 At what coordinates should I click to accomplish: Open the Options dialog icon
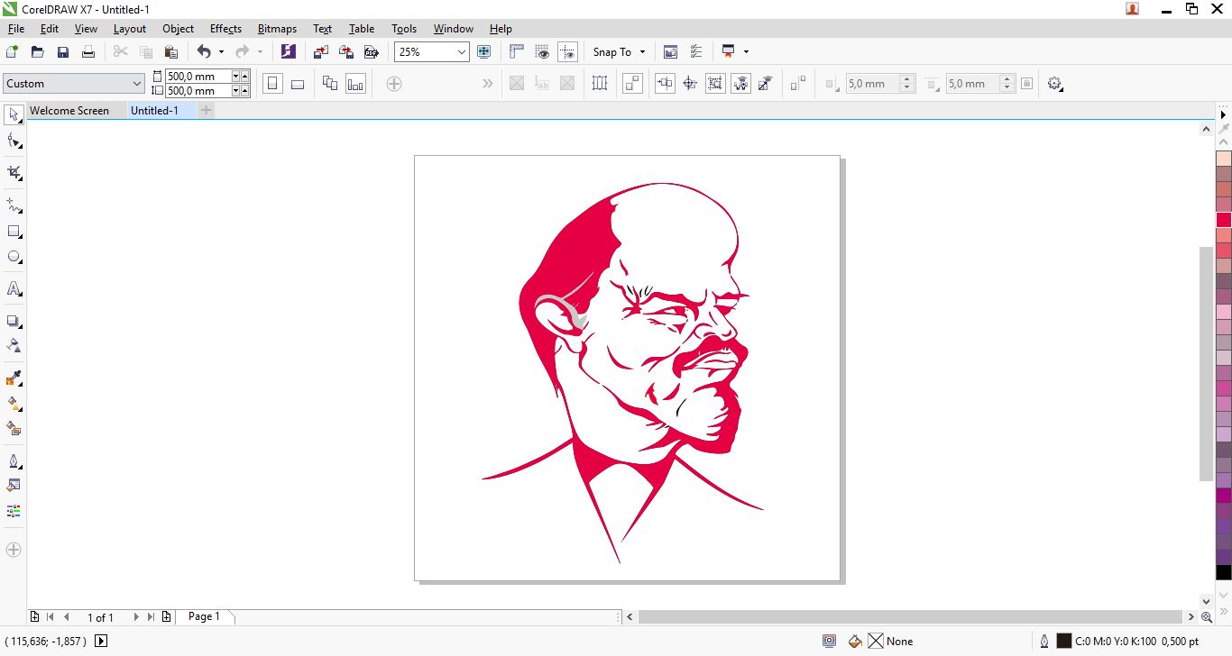(696, 52)
